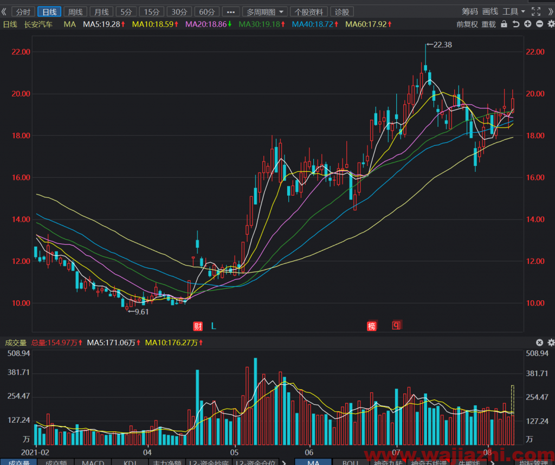Click volume MA5:171.06万 label

114,343
